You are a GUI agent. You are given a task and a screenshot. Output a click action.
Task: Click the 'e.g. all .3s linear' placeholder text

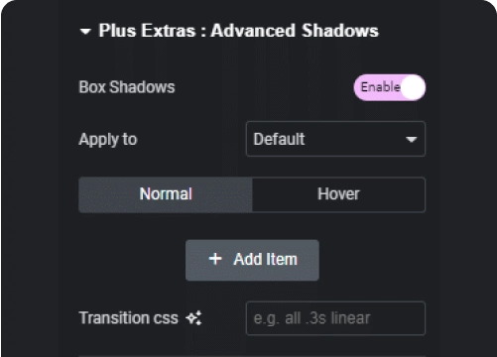click(311, 318)
